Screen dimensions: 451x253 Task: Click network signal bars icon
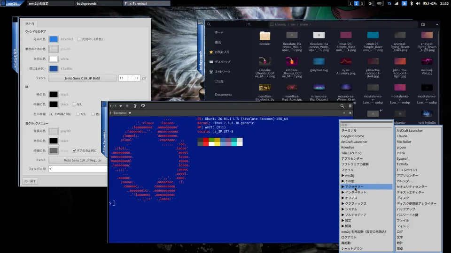click(x=397, y=3)
